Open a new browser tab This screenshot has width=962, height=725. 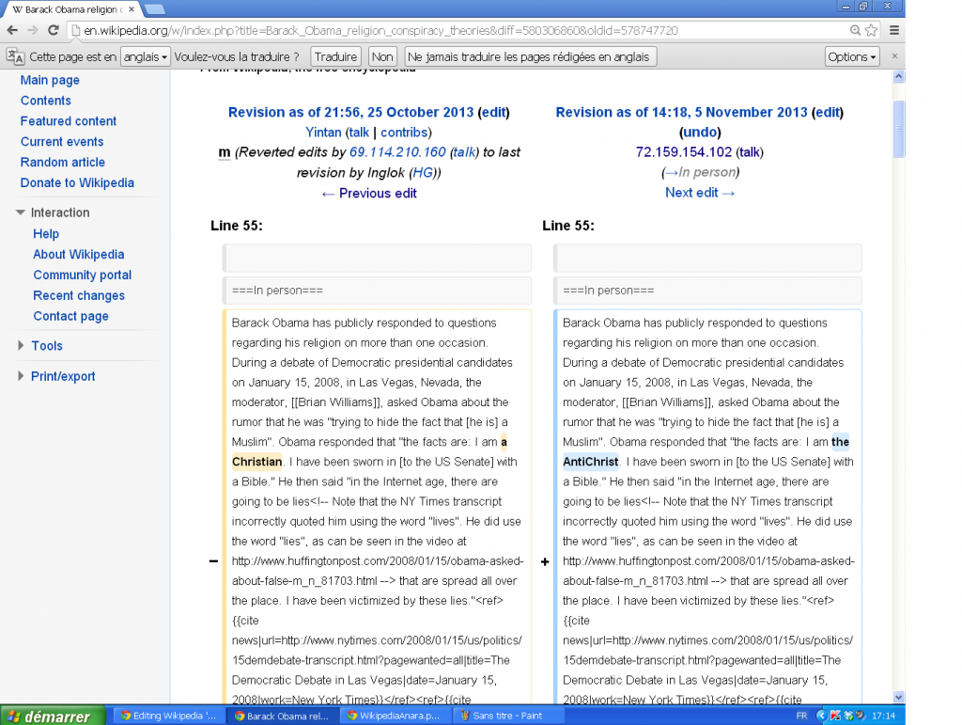tap(155, 8)
